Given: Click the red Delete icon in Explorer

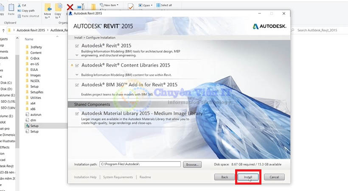Looking at the screenshot, I should 70,7.
